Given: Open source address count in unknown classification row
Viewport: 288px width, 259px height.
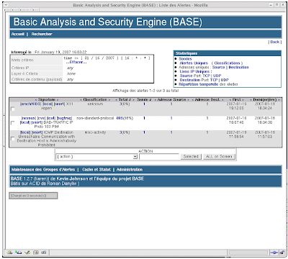Looking at the screenshot, I should pos(171,104).
